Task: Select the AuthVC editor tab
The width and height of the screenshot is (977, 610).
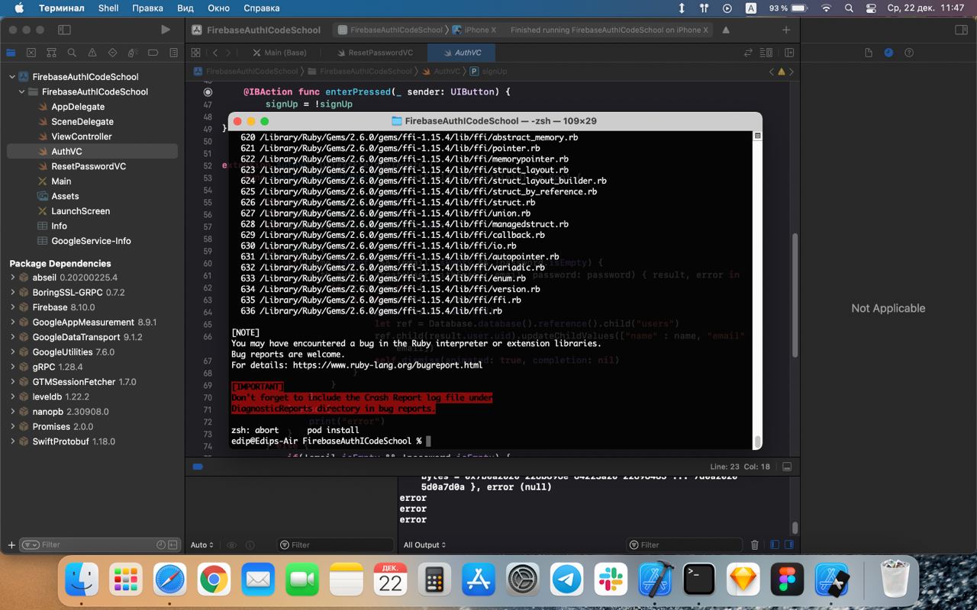Action: 461,53
